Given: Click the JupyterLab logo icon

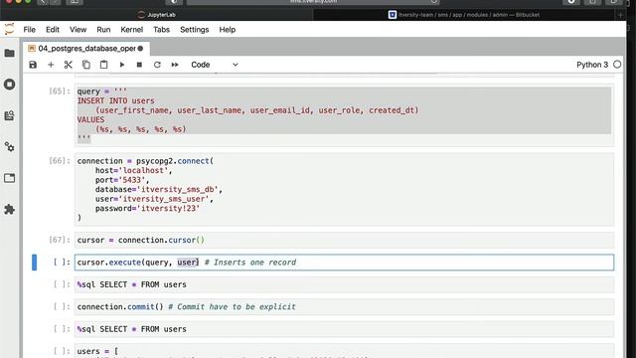Looking at the screenshot, I should [x=9, y=29].
